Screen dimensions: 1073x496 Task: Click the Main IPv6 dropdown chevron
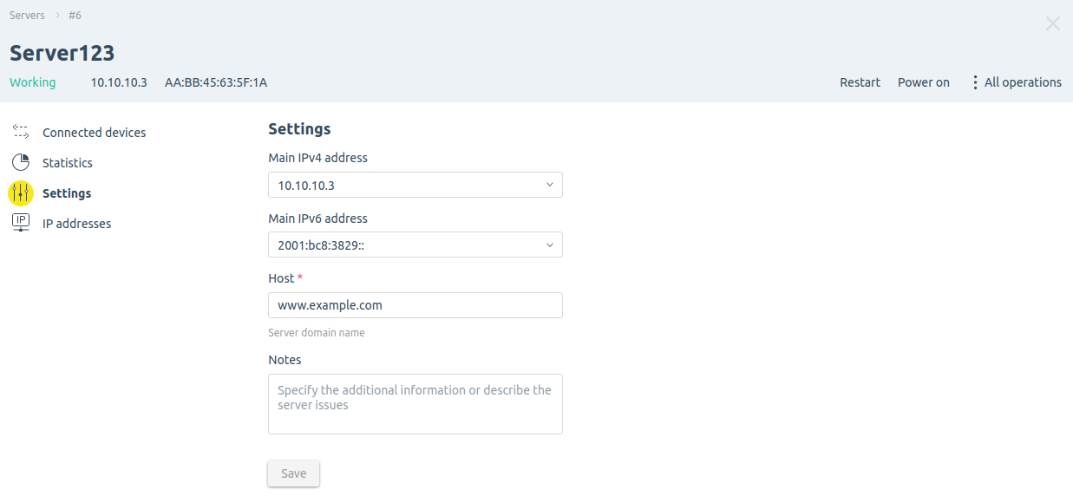coord(549,245)
